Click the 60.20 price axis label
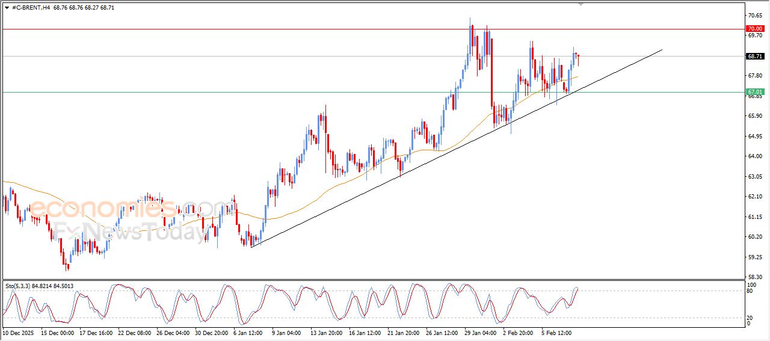The image size is (770, 341). (x=754, y=237)
